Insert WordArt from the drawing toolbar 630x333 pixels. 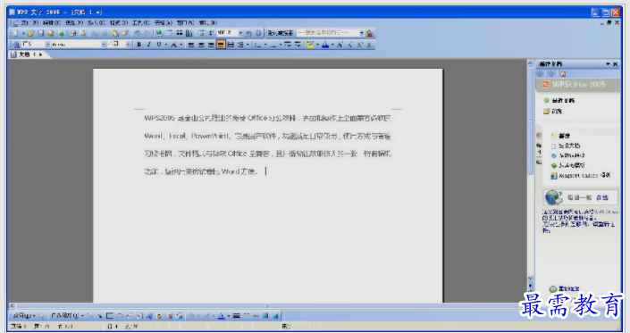(150, 316)
